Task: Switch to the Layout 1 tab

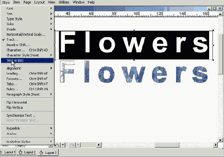Action: pos(8,152)
